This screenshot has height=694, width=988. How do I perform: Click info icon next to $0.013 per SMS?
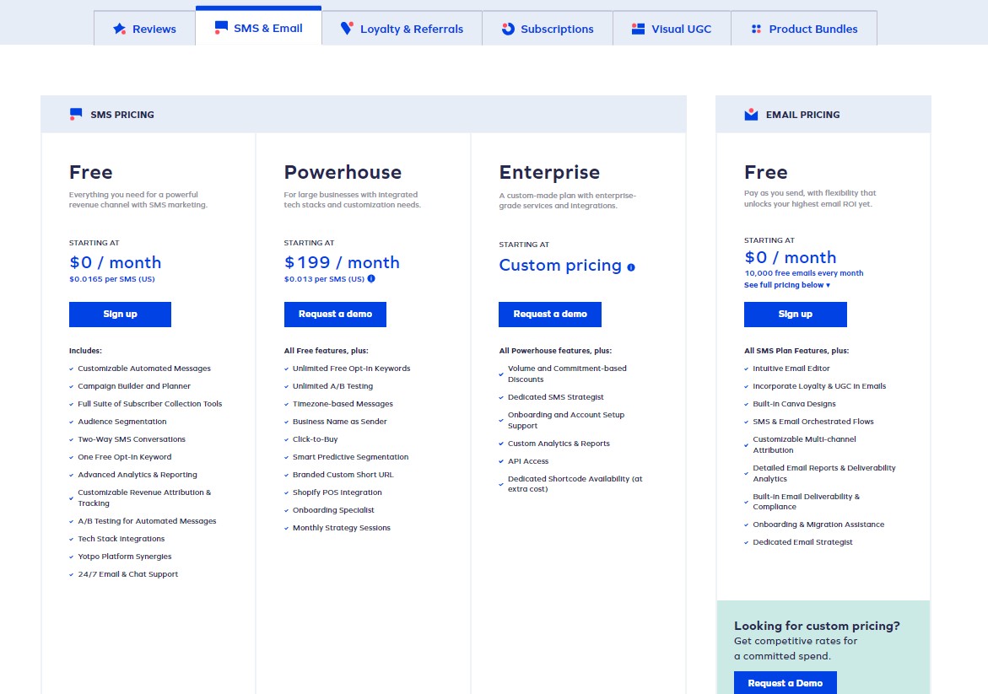click(x=371, y=278)
